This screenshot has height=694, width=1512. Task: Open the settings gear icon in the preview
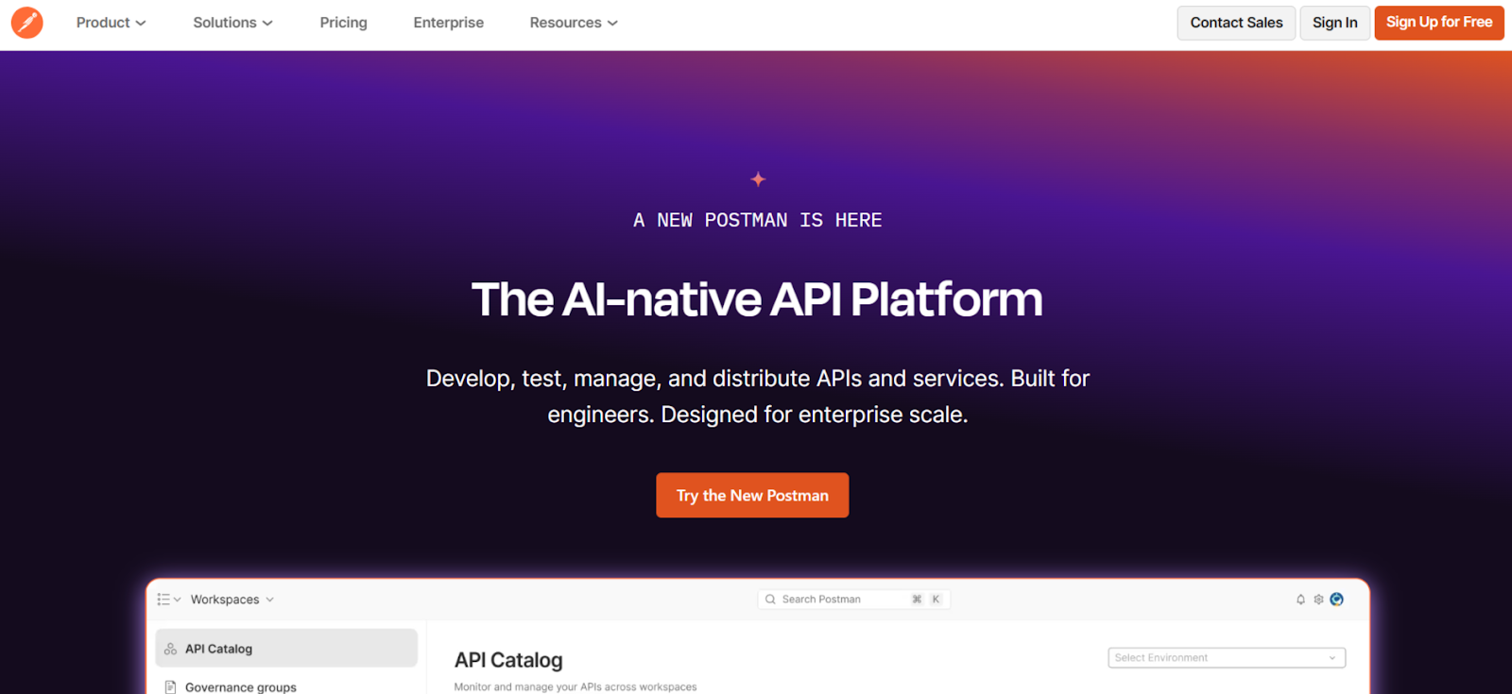click(x=1318, y=600)
